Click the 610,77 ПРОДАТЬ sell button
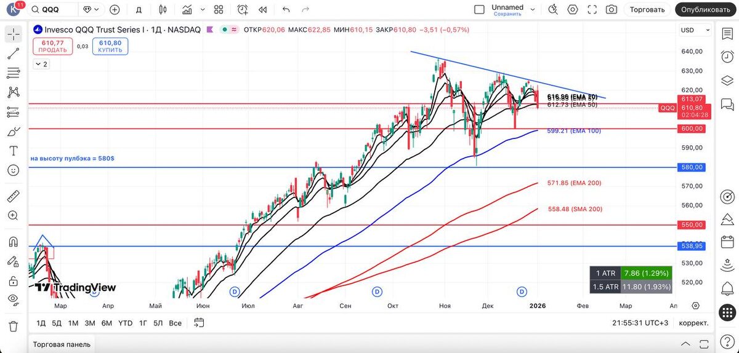Image resolution: width=739 pixels, height=353 pixels. pyautogui.click(x=53, y=46)
